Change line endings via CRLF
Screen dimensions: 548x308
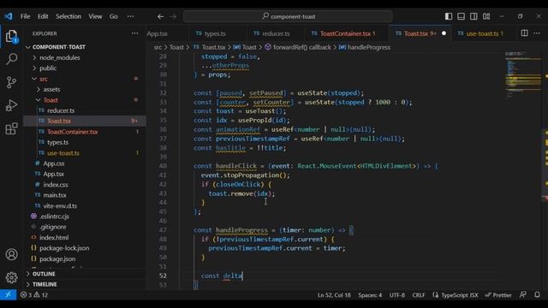point(419,295)
